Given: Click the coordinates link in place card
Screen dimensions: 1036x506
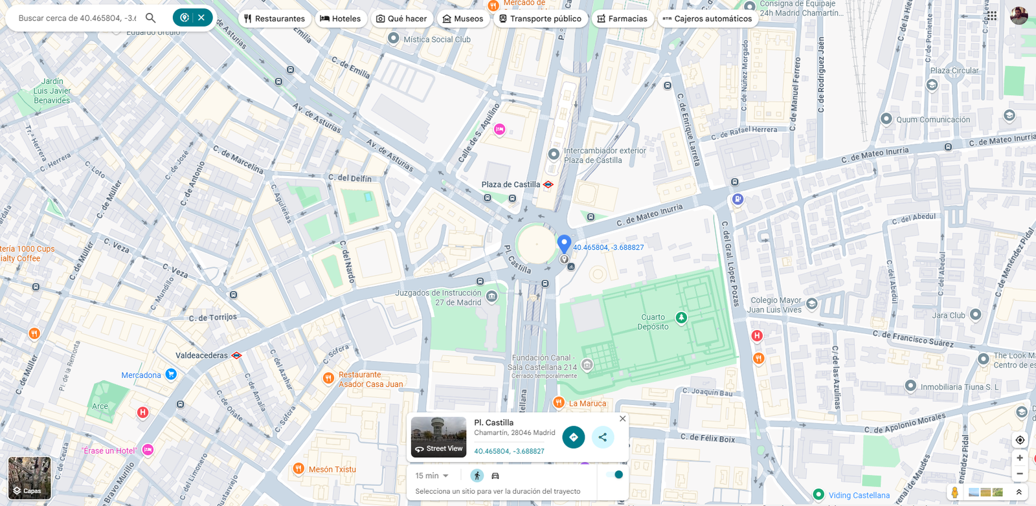Looking at the screenshot, I should 509,451.
